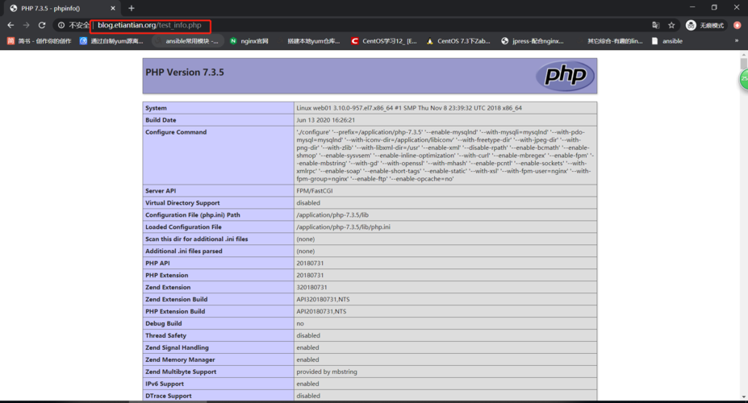This screenshot has width=748, height=403.
Task: Select the PHP 7.3.5 - phpinfo() tab
Action: (62, 8)
